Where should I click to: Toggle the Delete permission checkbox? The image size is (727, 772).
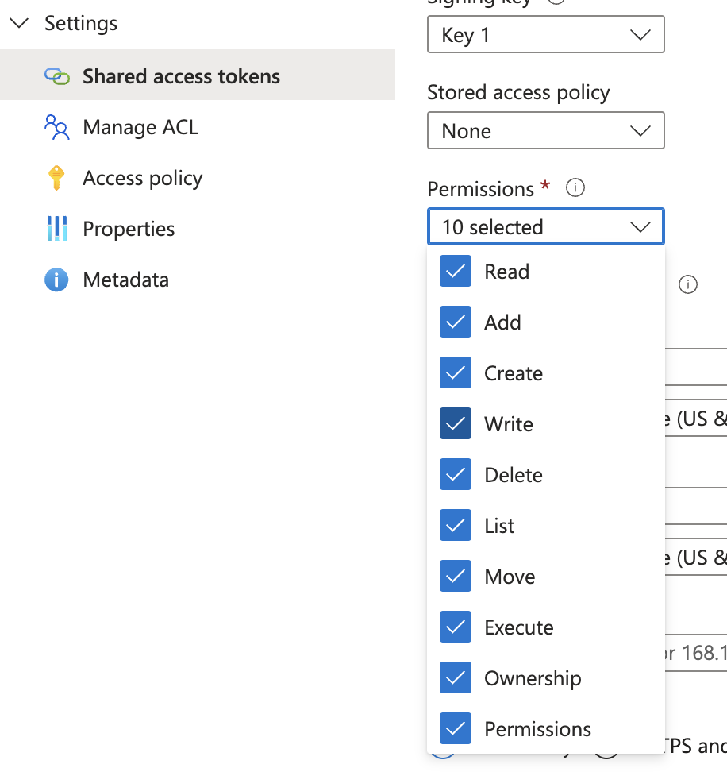pyautogui.click(x=455, y=474)
